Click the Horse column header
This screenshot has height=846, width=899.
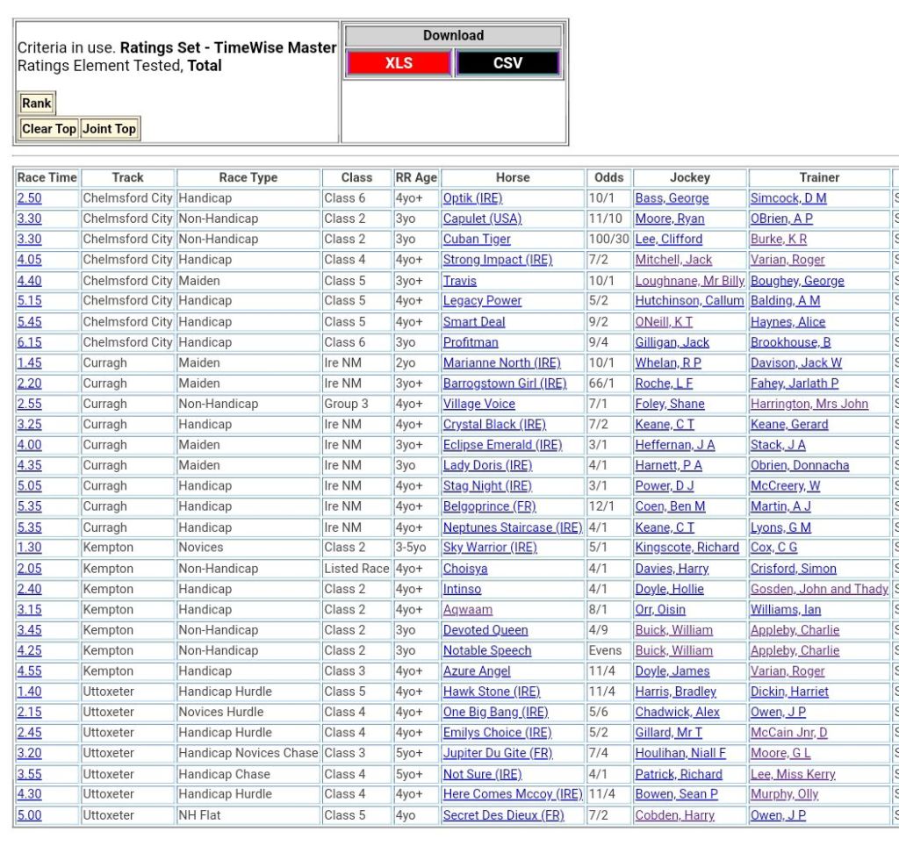click(512, 177)
